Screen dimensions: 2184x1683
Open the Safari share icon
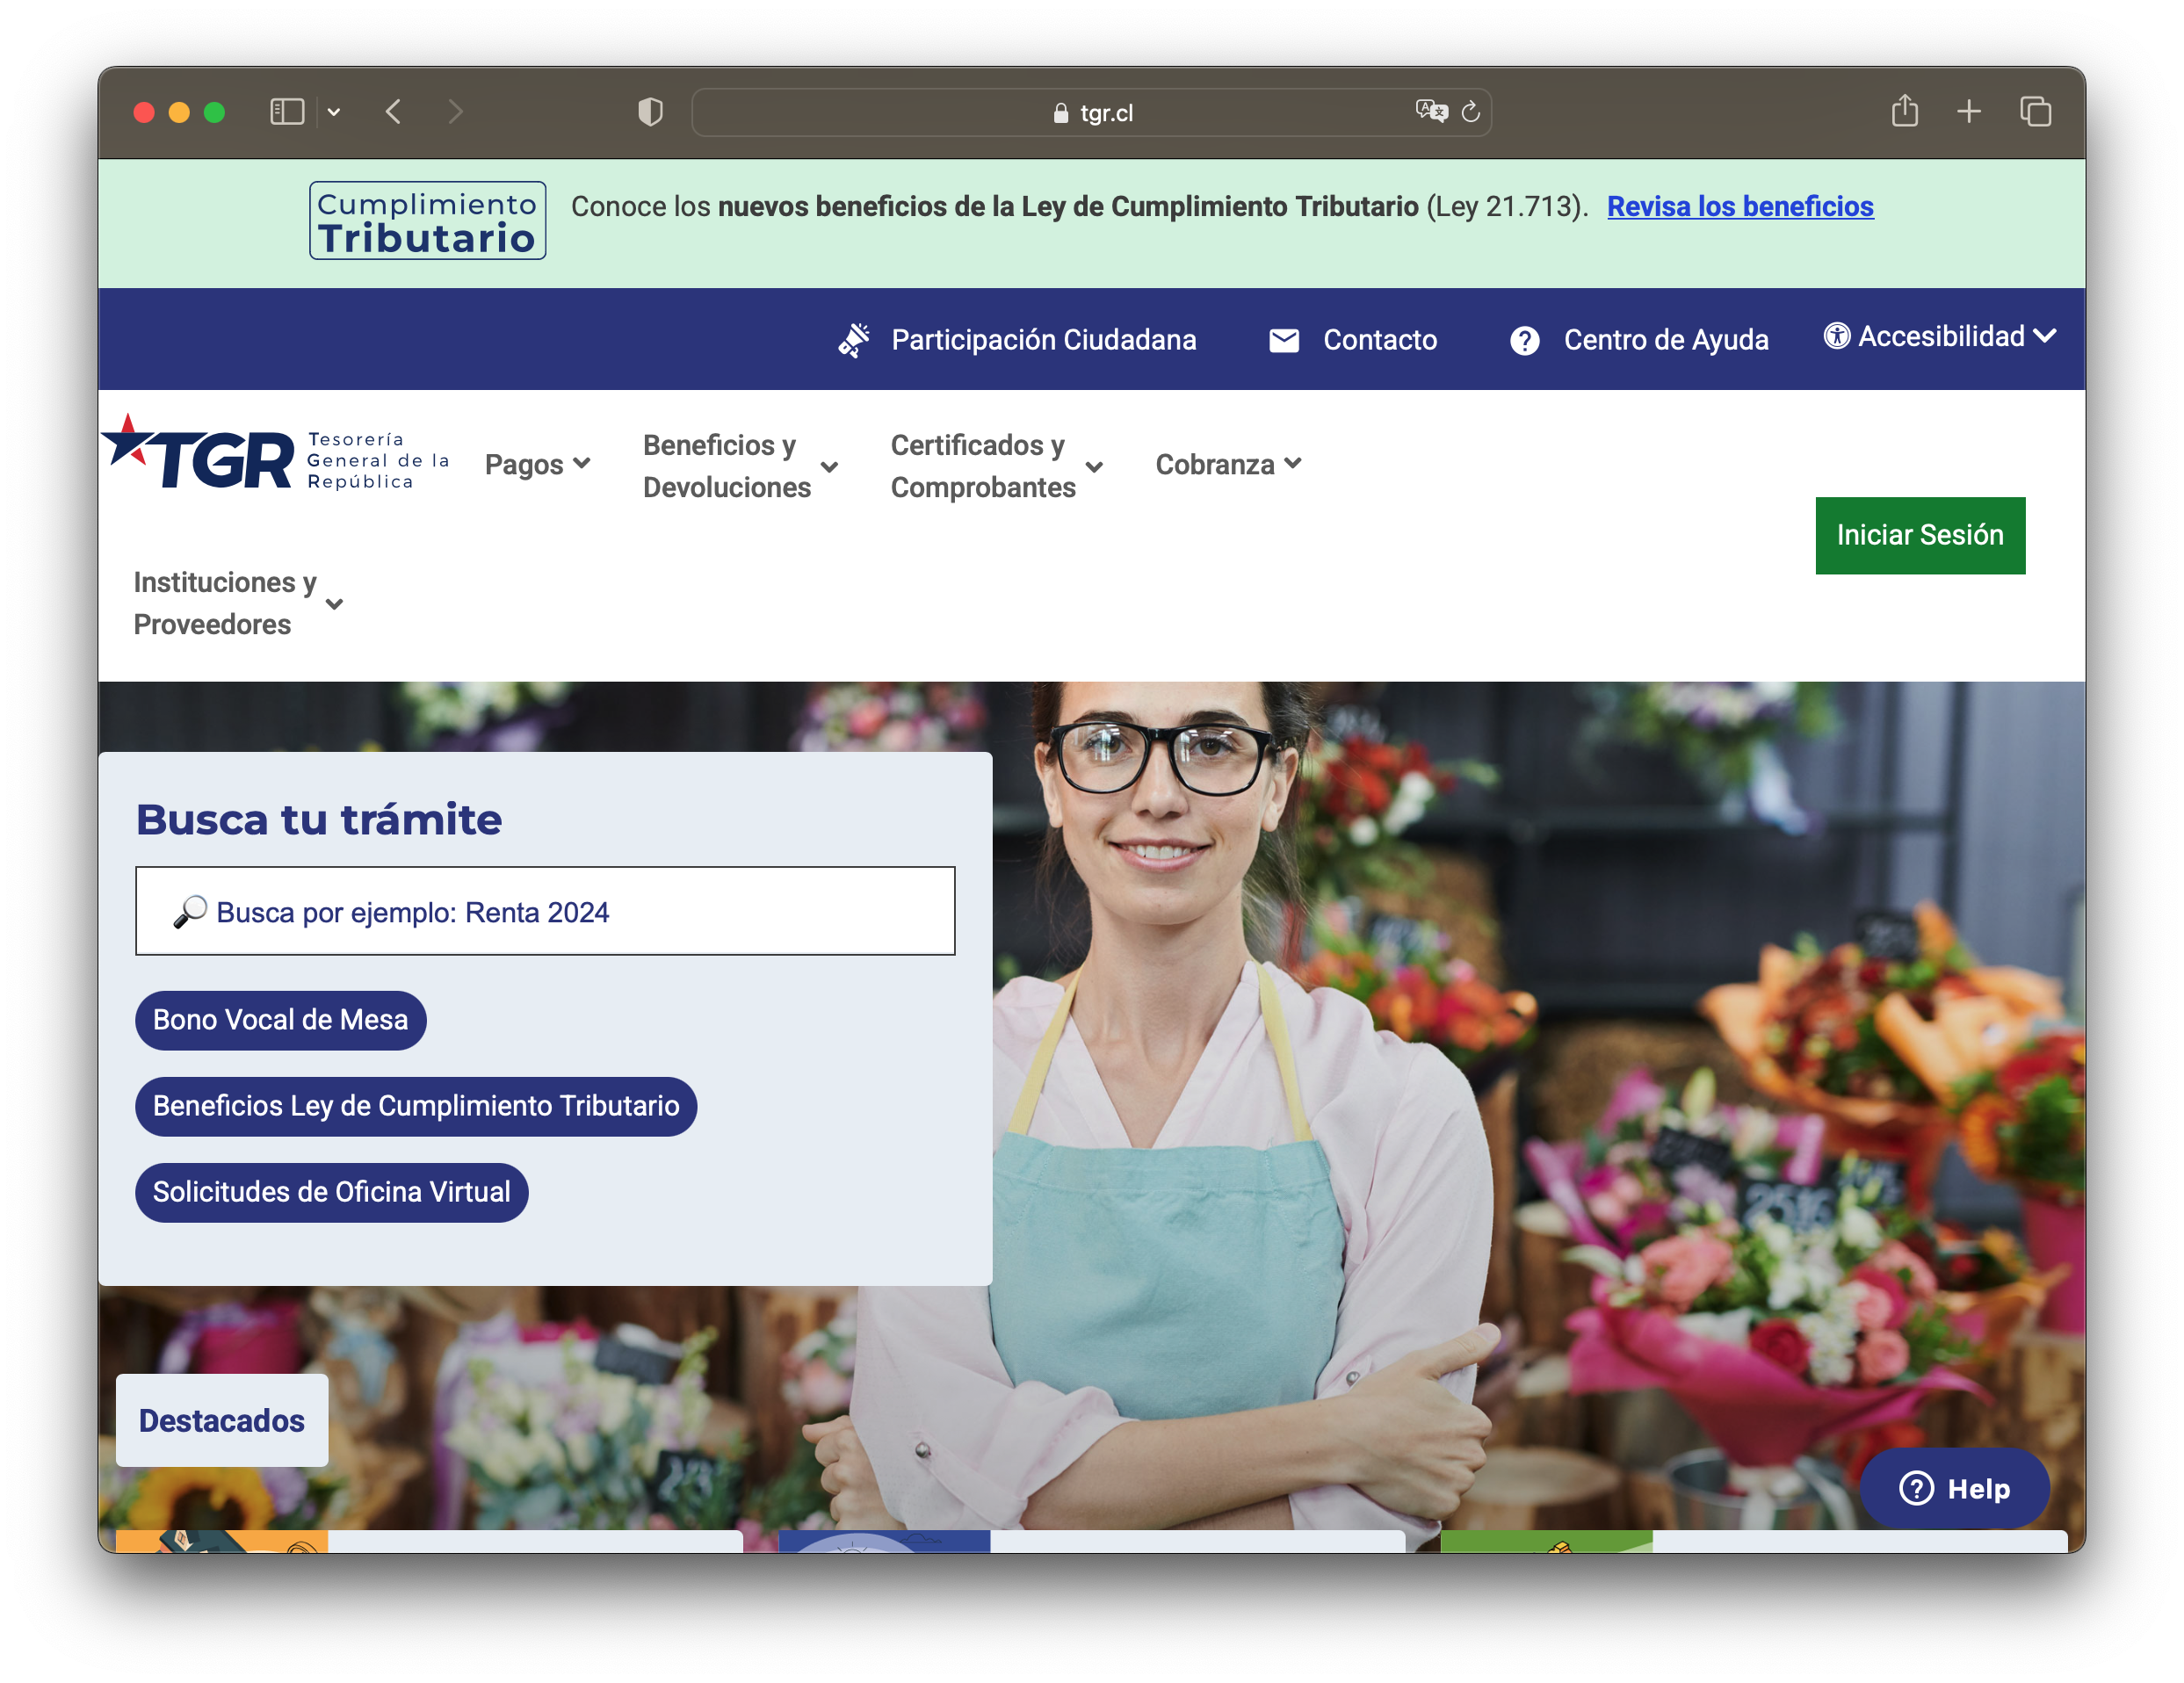click(x=1904, y=111)
